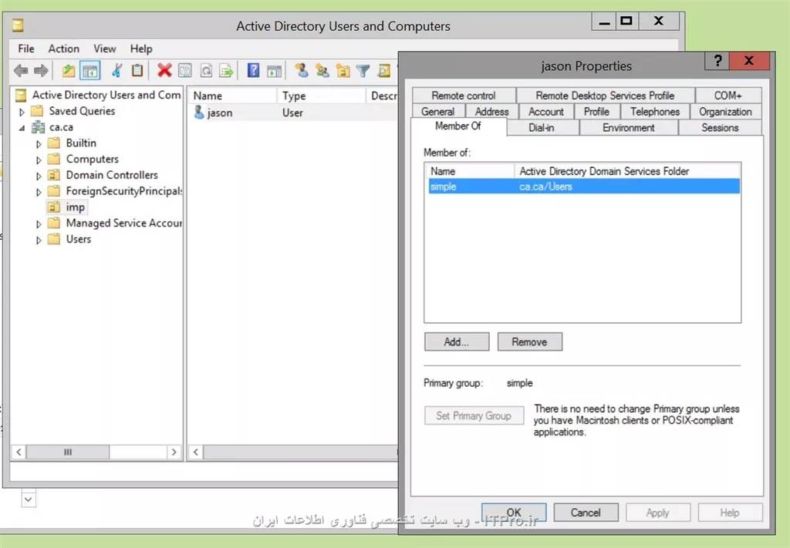Open Properties via the toolbar sheet icon
The width and height of the screenshot is (790, 548).
(185, 70)
